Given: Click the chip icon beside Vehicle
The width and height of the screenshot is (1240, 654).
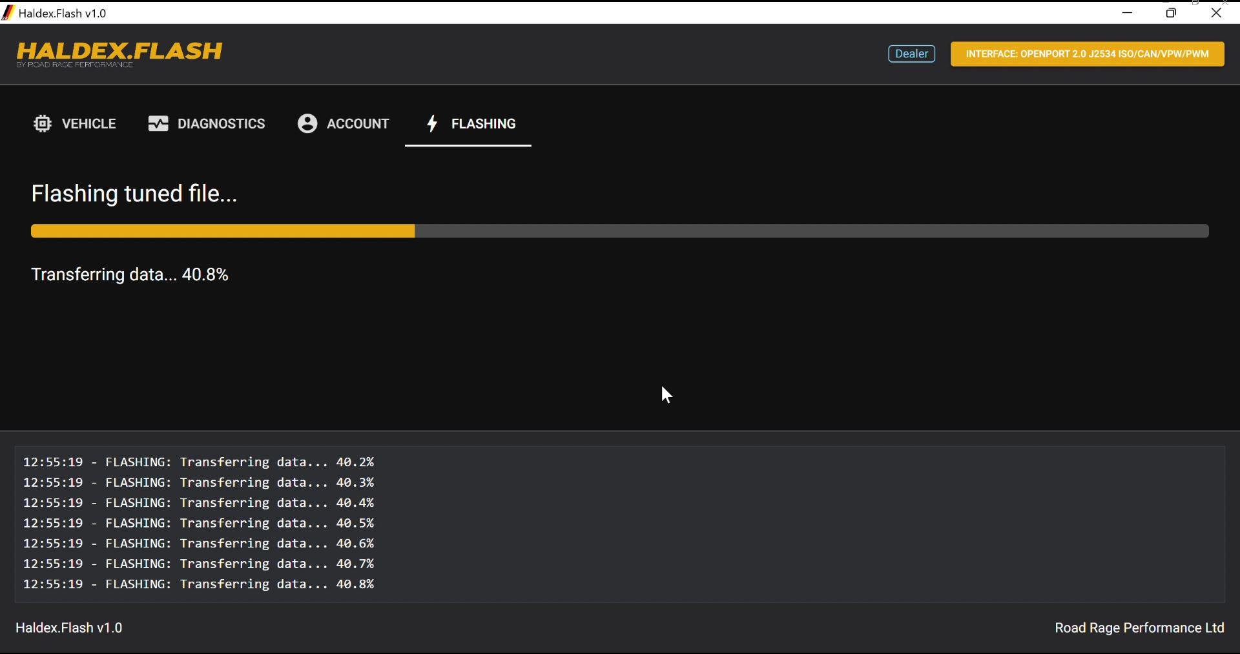Looking at the screenshot, I should [43, 124].
